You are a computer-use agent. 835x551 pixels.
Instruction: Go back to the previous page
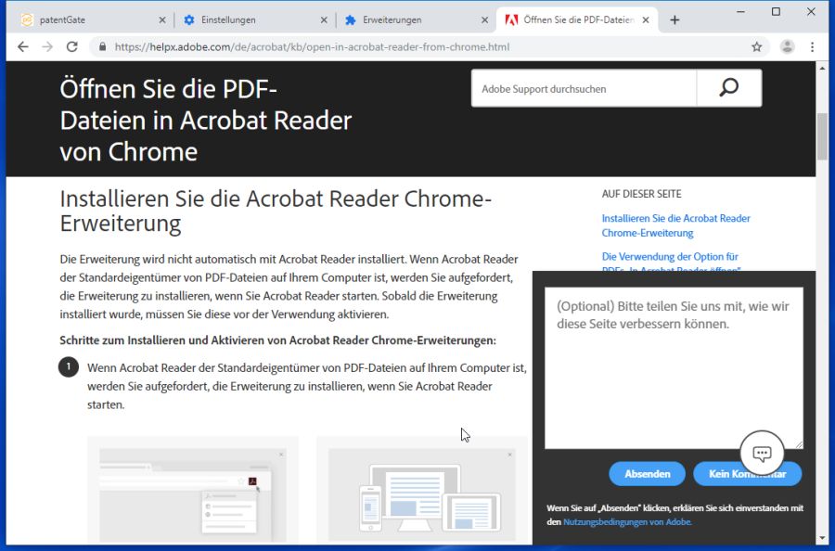pyautogui.click(x=23, y=47)
